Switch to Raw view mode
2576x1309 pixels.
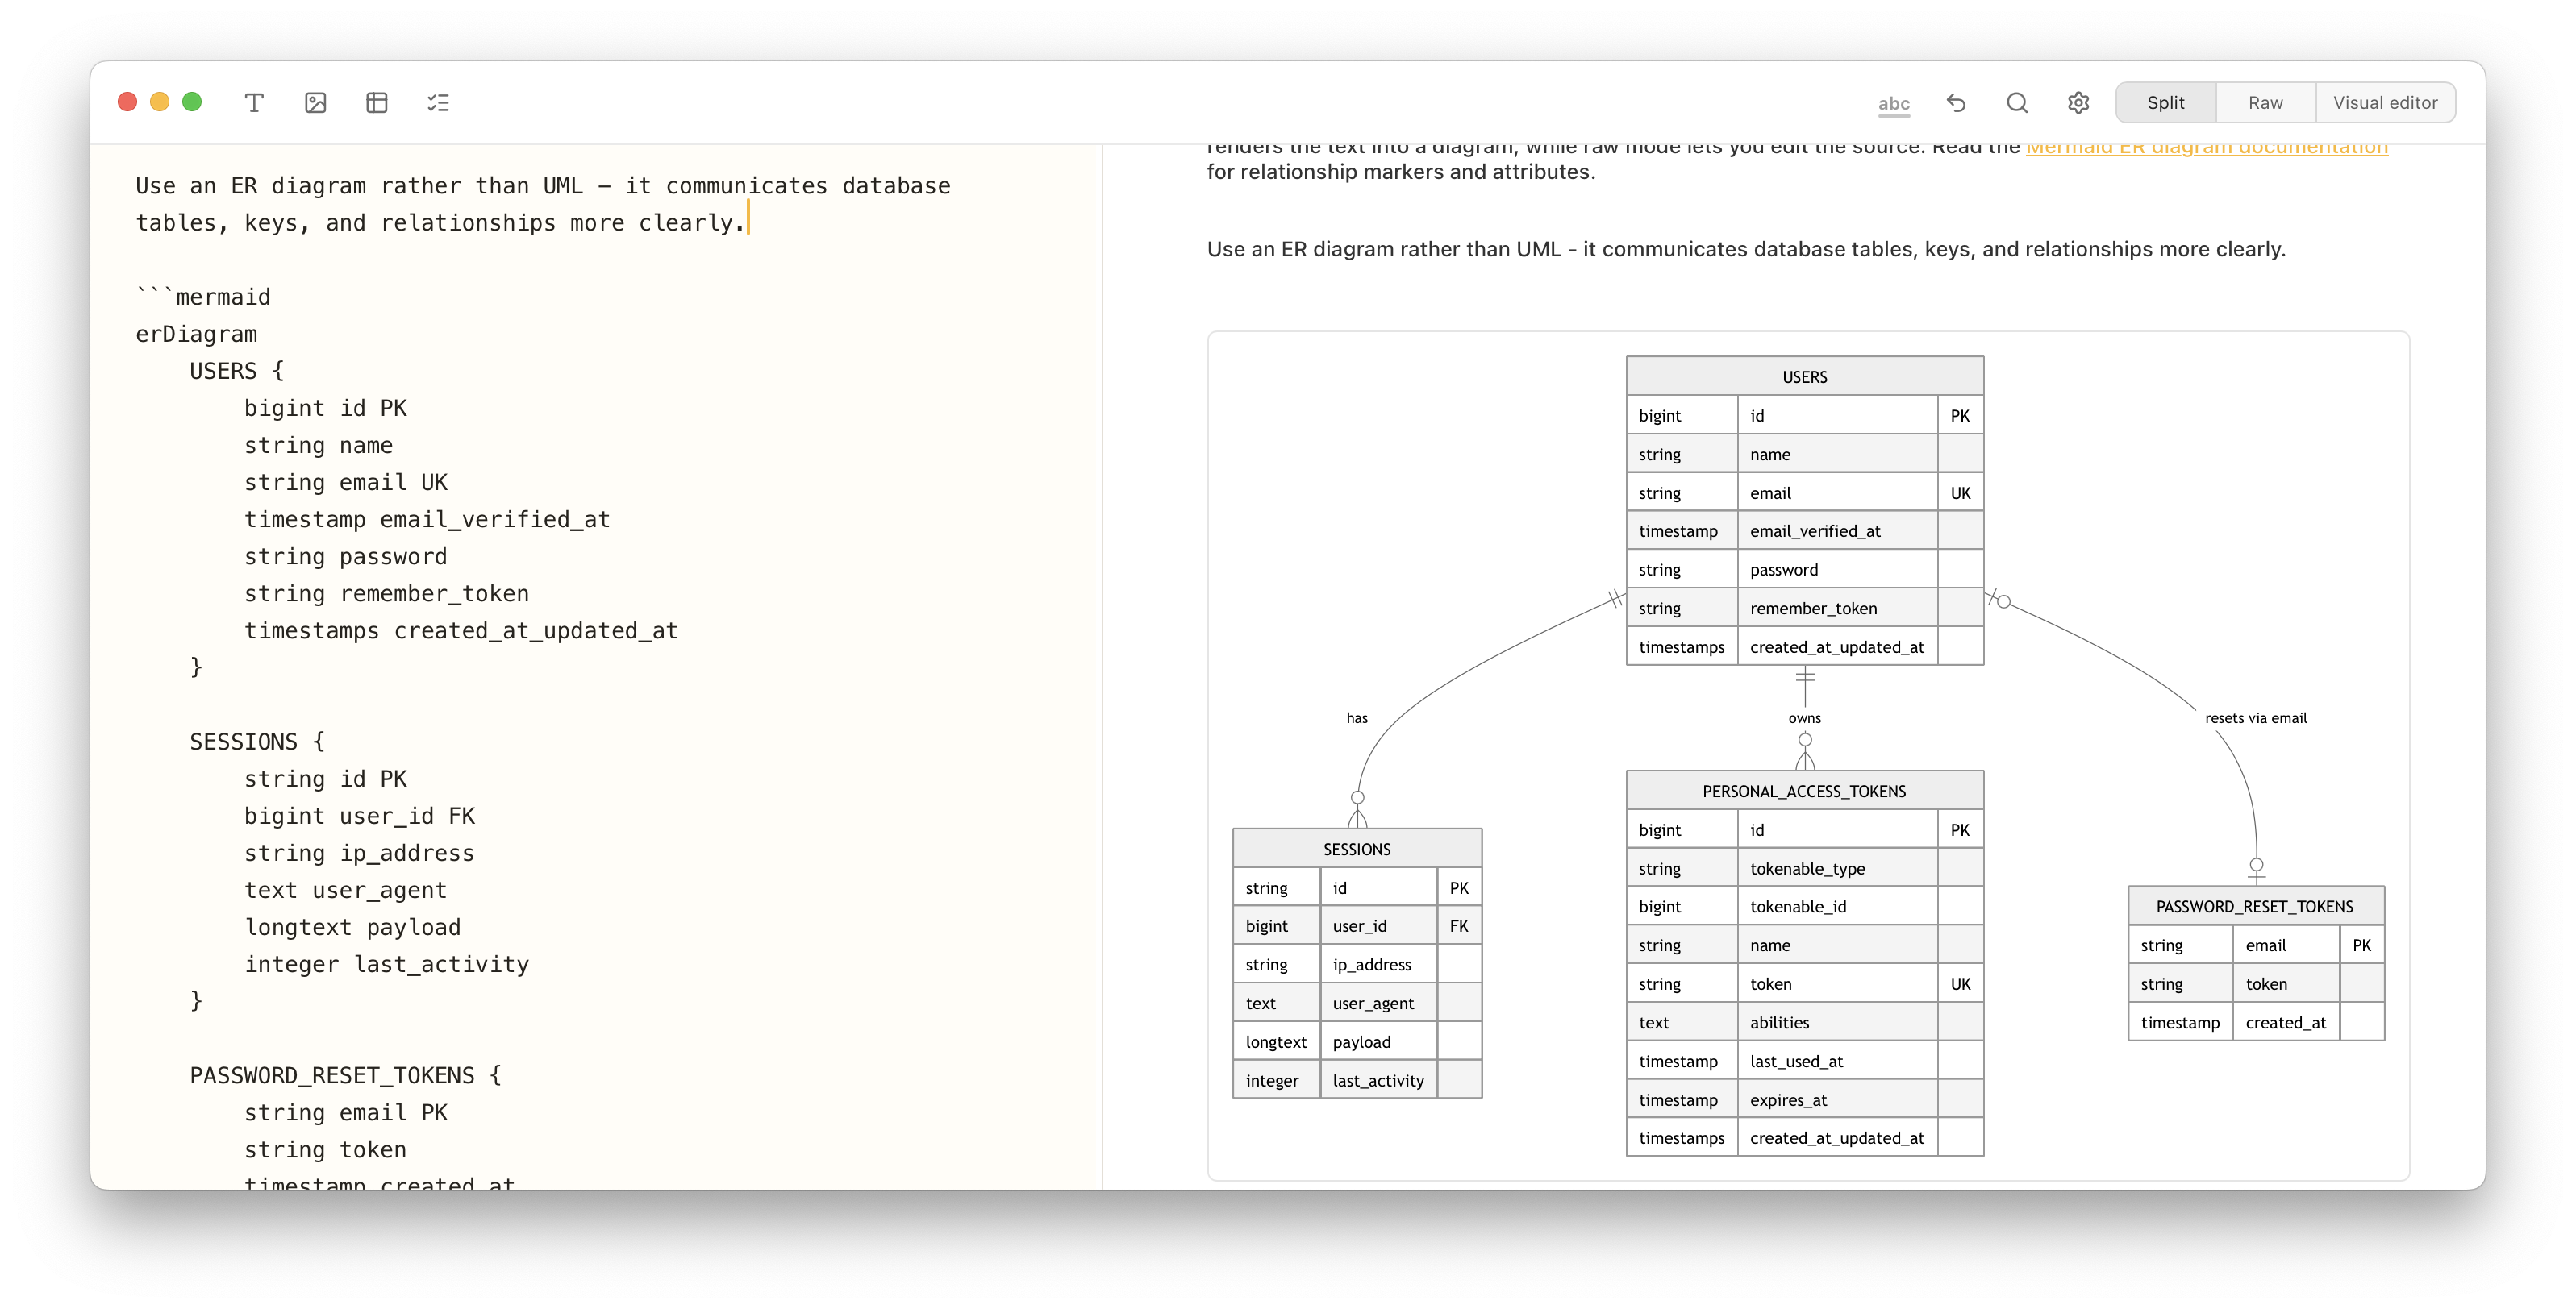point(2265,103)
